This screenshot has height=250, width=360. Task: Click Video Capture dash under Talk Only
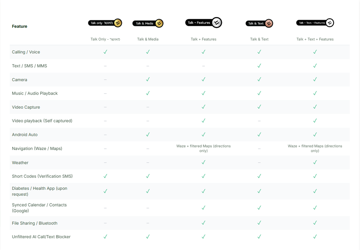tap(105, 107)
